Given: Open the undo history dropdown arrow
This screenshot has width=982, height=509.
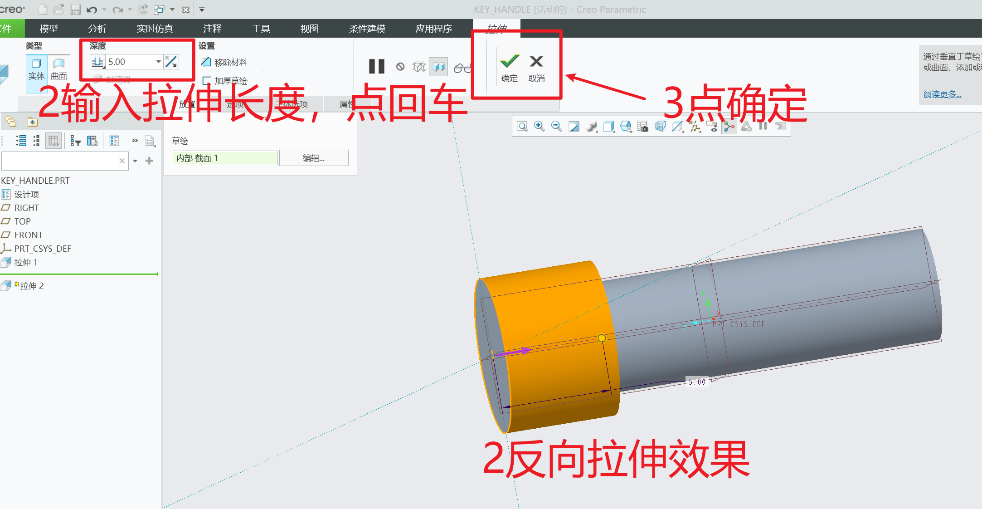Looking at the screenshot, I should point(103,9).
